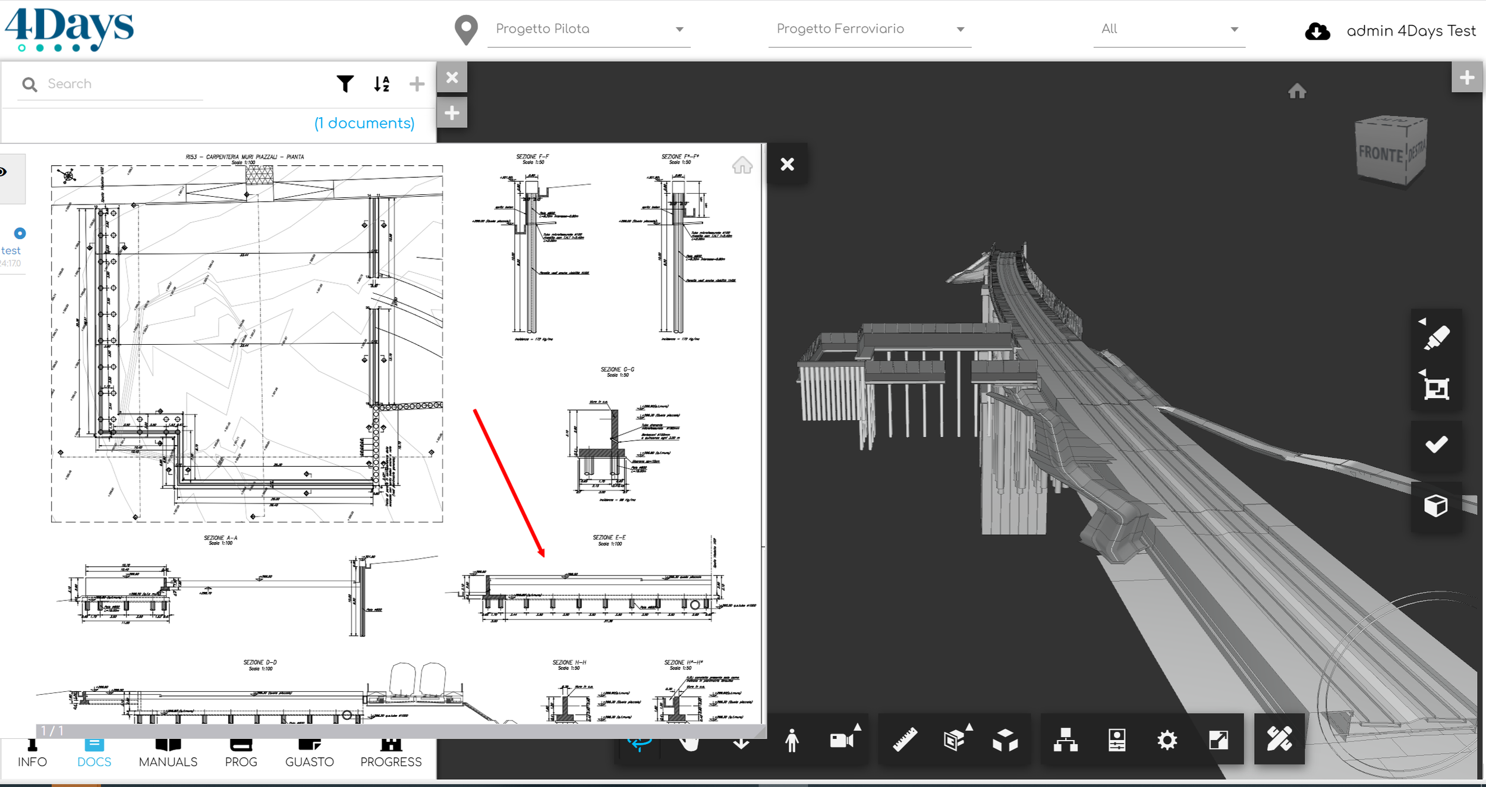Open the Section analysis tool

tap(955, 740)
